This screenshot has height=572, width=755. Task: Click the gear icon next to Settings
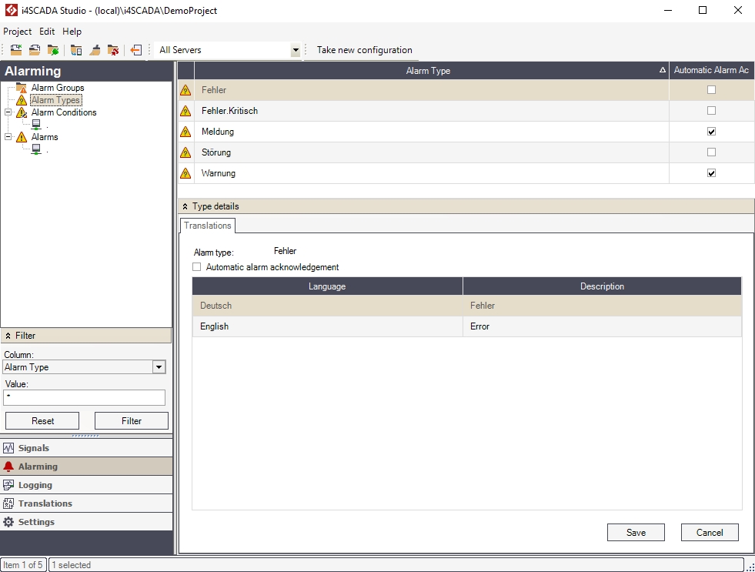click(x=8, y=522)
